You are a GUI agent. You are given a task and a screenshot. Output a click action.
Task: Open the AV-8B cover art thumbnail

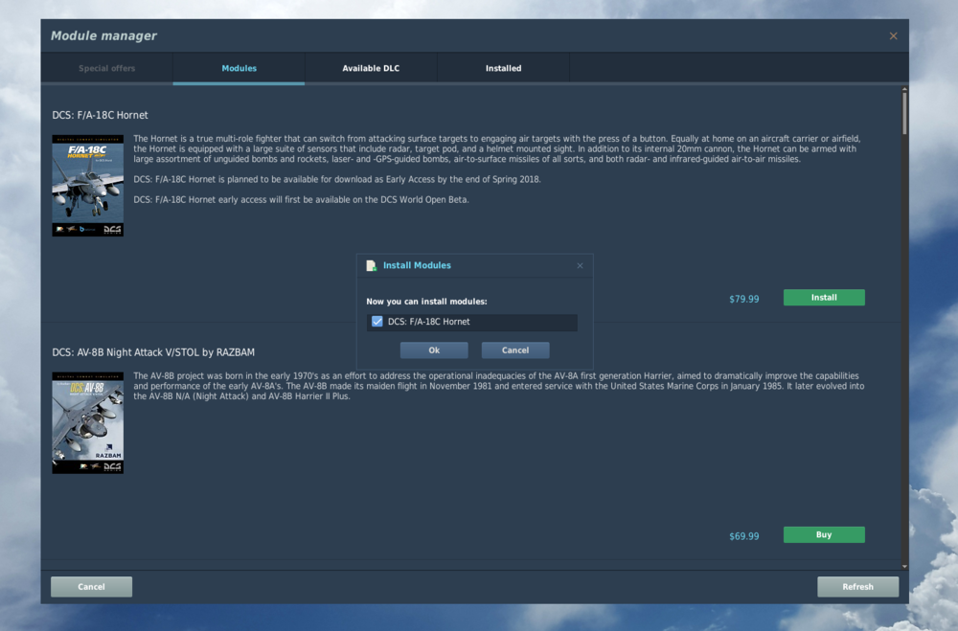tap(87, 422)
